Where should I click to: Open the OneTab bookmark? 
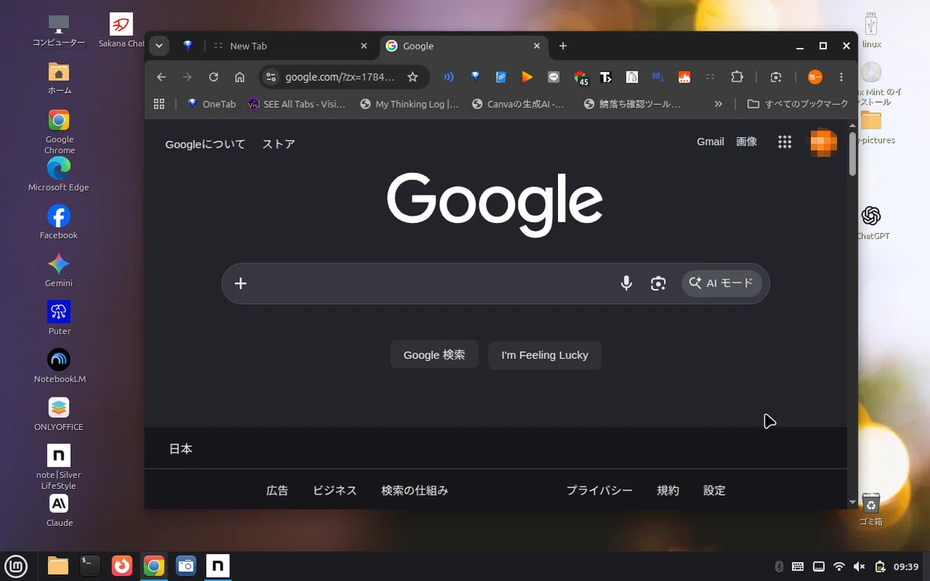(211, 104)
